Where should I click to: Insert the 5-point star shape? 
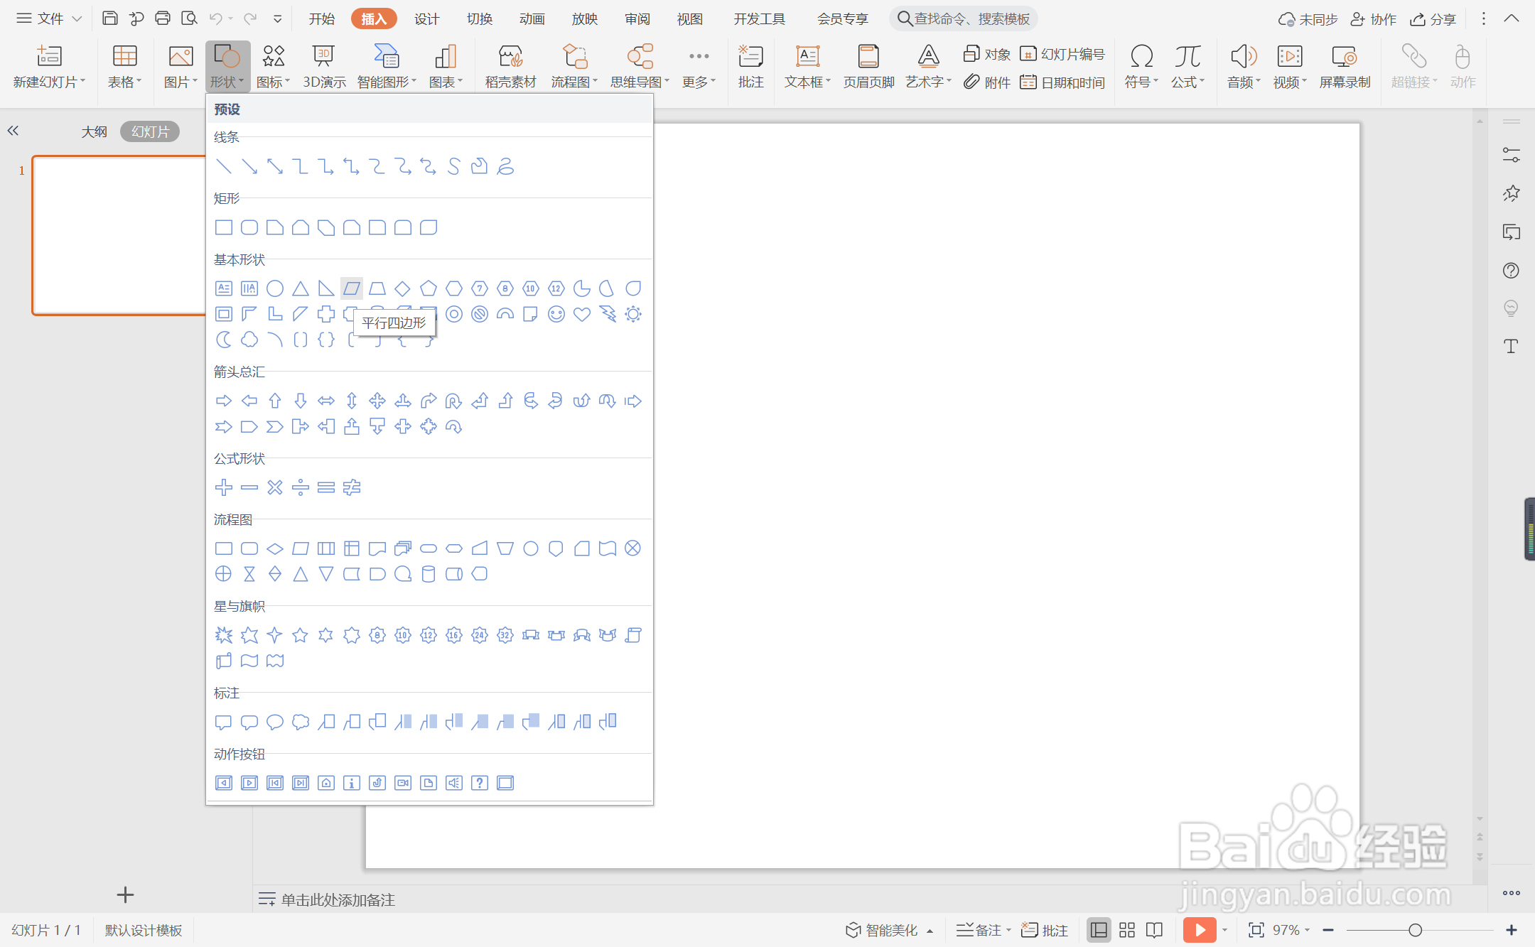(301, 635)
